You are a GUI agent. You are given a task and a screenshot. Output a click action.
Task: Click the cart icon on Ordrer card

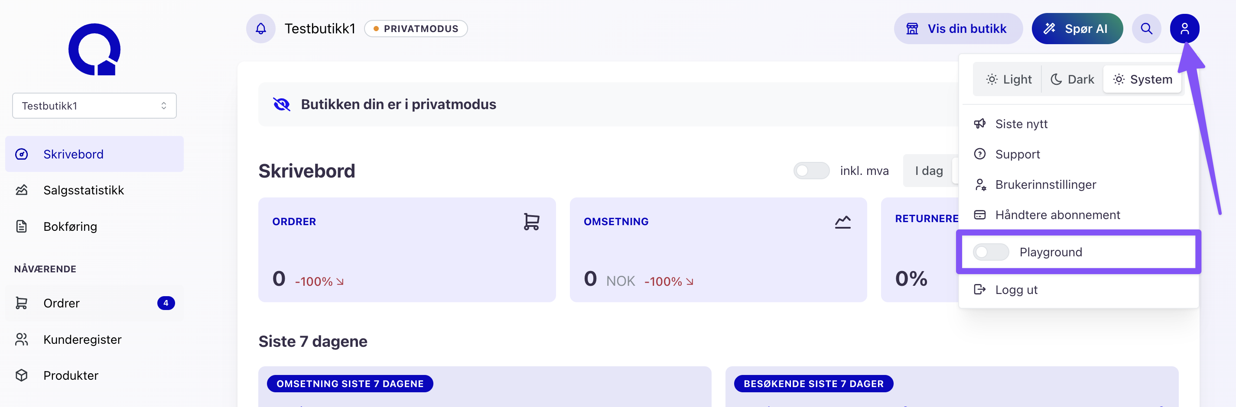pyautogui.click(x=531, y=222)
